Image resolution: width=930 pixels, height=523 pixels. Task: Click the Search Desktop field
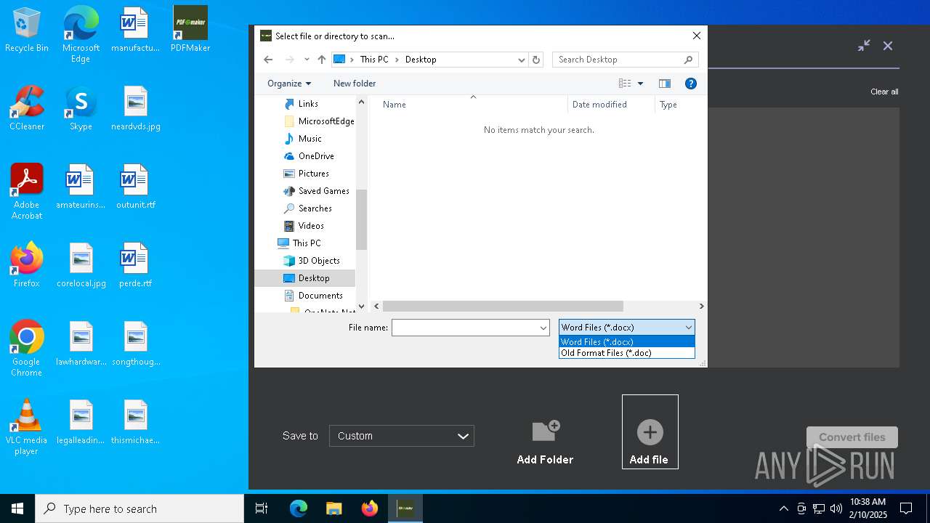coord(625,60)
